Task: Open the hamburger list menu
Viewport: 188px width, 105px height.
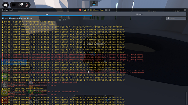Action: 14,5
